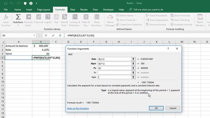Collapse dialog via Nper range selector
The image size is (210, 118).
click(x=133, y=64)
